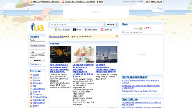The width and height of the screenshot is (192, 108).
Task: Click the Tochka.net red circle icon
Action: tap(86, 30)
